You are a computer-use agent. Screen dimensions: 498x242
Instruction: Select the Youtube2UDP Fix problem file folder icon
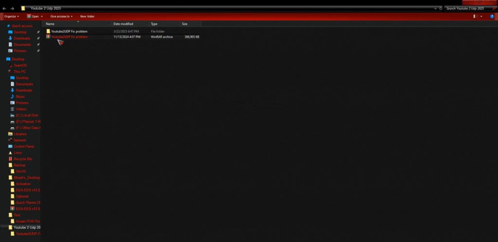pos(48,32)
